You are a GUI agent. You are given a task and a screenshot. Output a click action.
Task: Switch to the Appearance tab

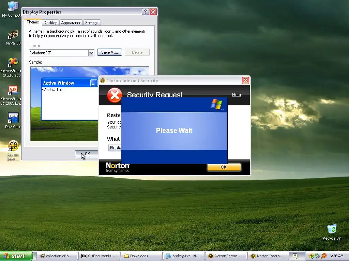[71, 23]
